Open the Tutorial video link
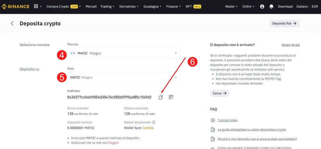Viewport: 321px width, 149px height. (228, 120)
